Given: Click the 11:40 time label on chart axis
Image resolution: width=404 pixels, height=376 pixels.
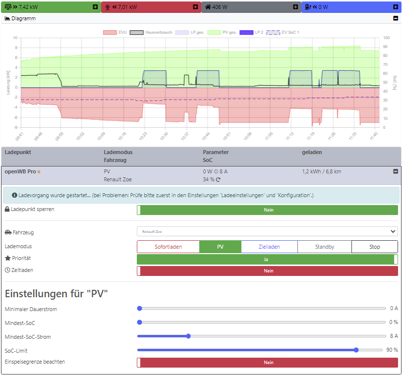Looking at the screenshot, I should [374, 136].
